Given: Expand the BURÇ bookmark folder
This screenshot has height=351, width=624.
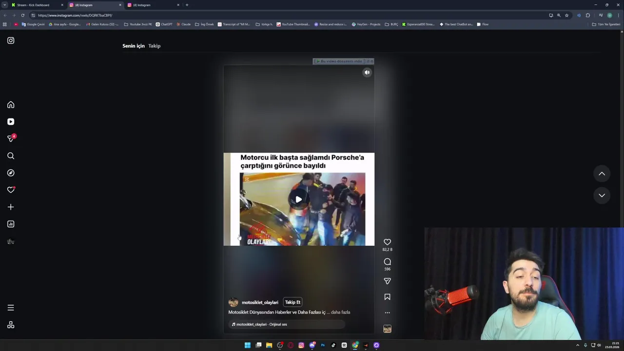Looking at the screenshot, I should (x=391, y=24).
